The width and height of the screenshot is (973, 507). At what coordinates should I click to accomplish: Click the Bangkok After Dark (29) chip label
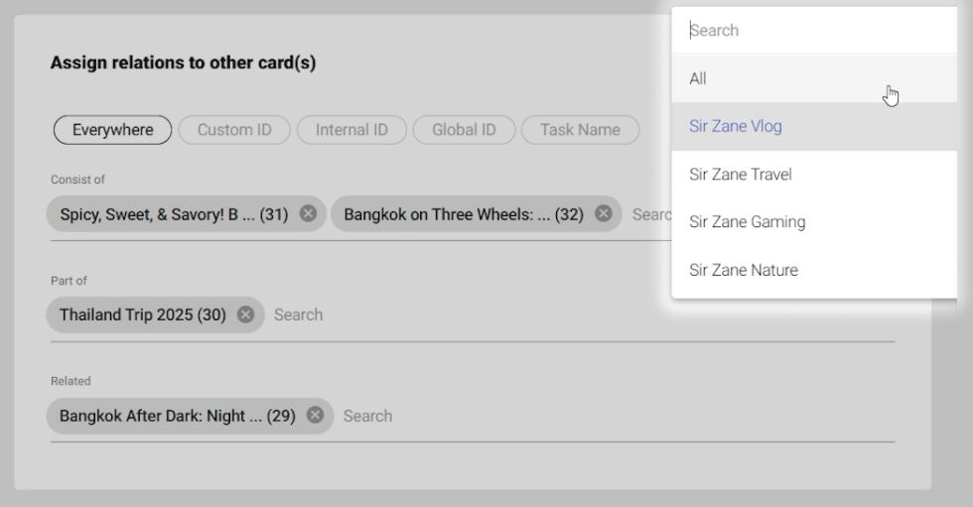coord(178,416)
